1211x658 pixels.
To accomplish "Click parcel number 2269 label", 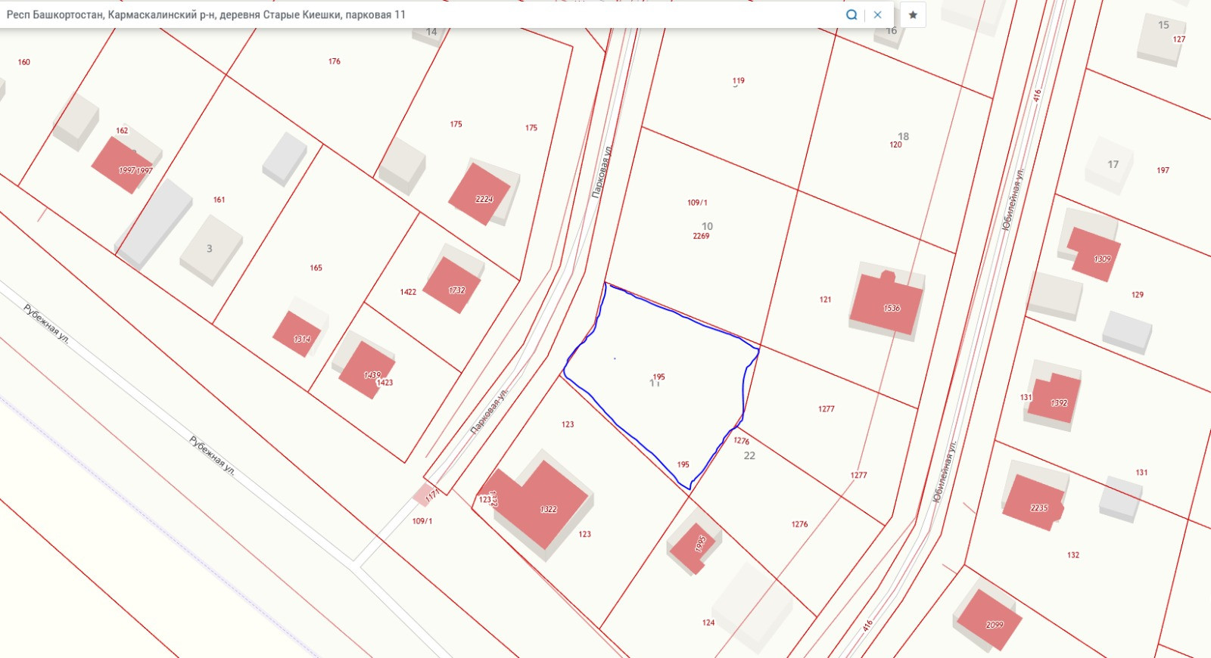I will tap(701, 236).
